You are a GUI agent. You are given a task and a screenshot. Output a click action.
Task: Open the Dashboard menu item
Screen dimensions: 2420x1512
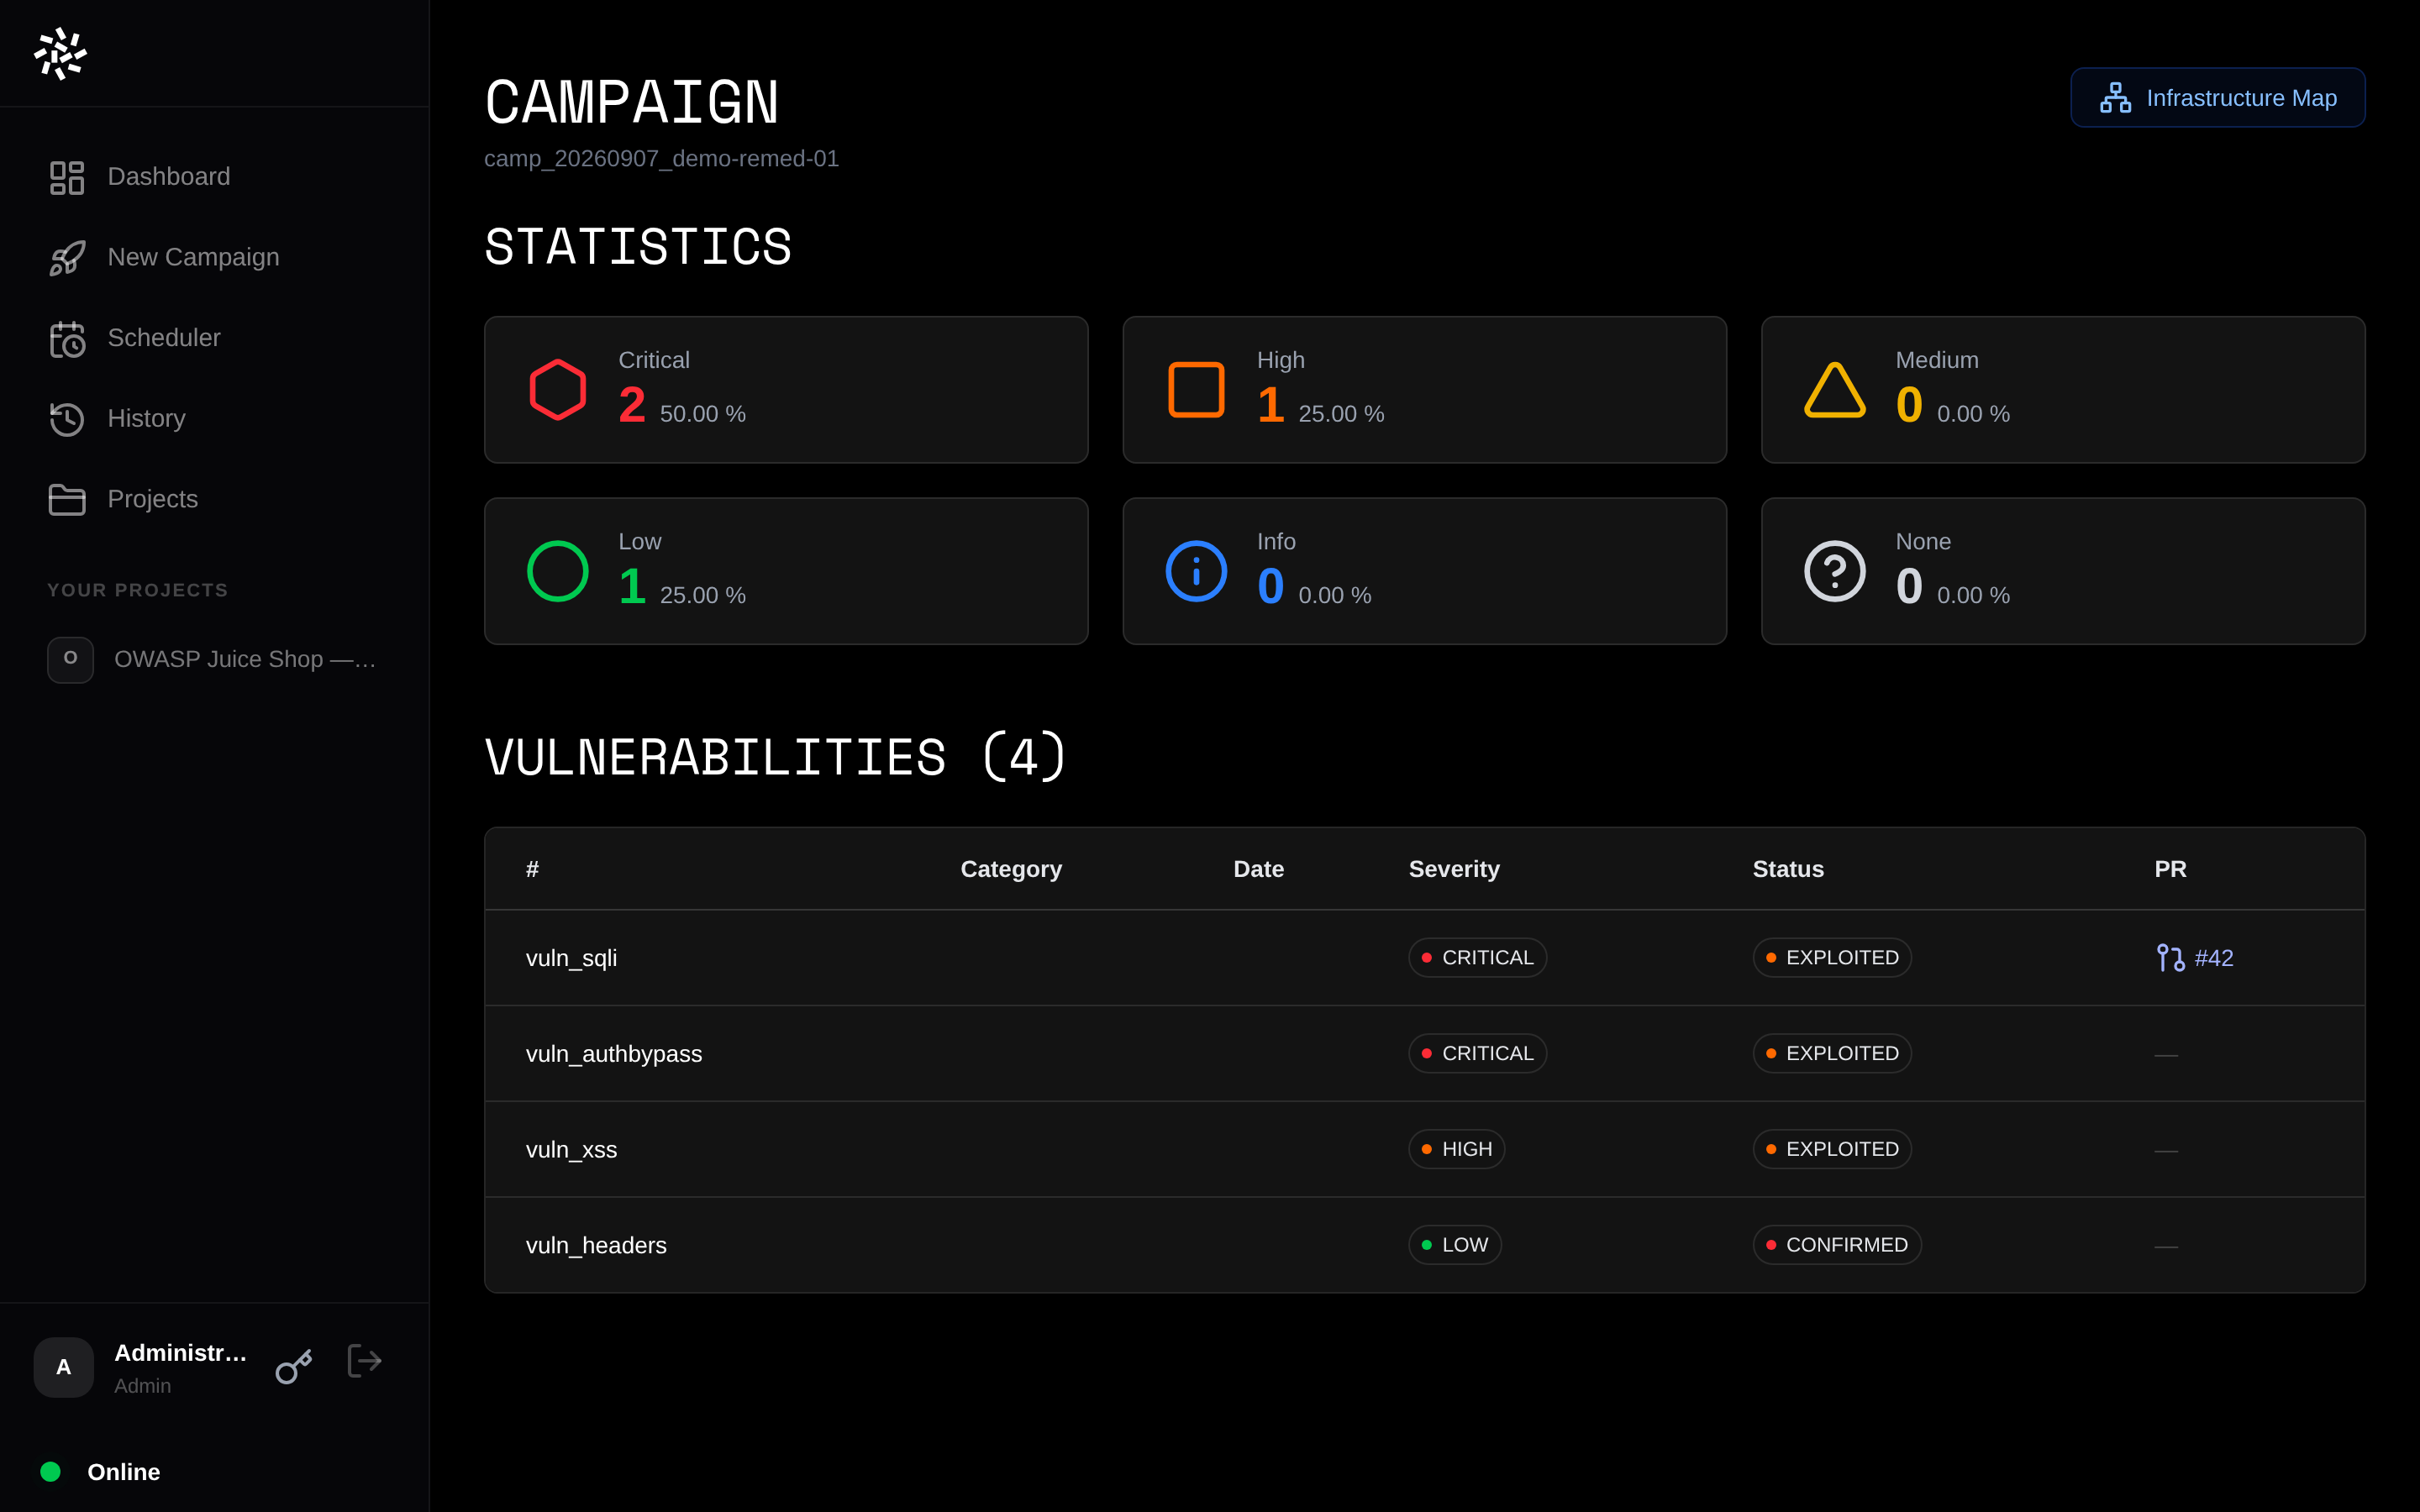point(214,177)
